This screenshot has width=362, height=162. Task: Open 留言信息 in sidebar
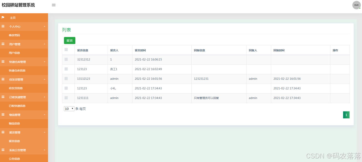point(14,141)
